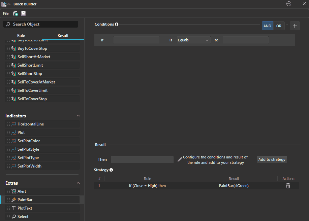Switch to the Rule tab
The height and width of the screenshot is (221, 309).
click(21, 36)
